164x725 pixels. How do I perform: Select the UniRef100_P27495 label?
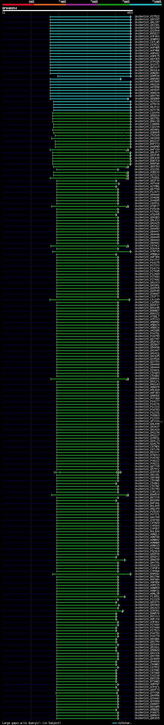(147, 271)
